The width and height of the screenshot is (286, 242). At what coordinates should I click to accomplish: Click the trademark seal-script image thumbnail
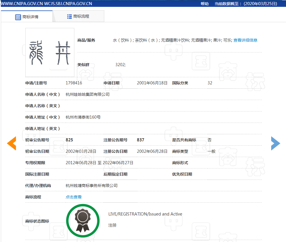pyautogui.click(x=50, y=52)
